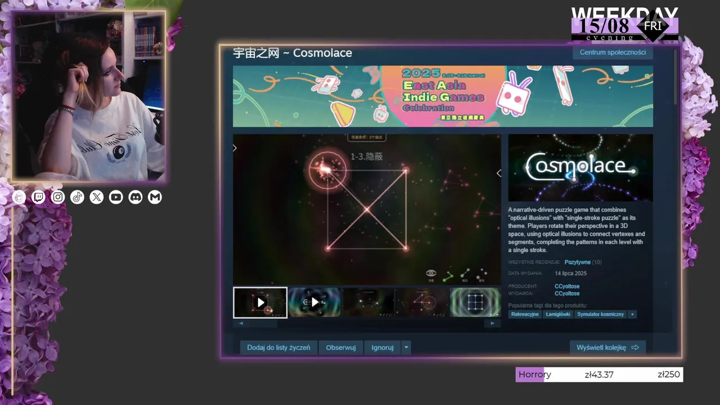Select the fifth green grid screenshot thumbnail
The height and width of the screenshot is (405, 720).
tap(475, 303)
